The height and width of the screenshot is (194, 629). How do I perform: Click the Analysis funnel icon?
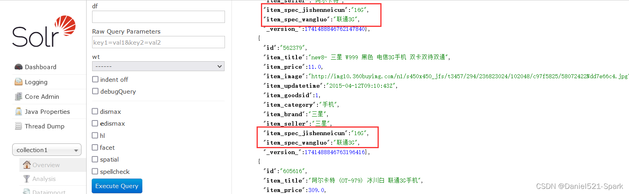(26, 179)
